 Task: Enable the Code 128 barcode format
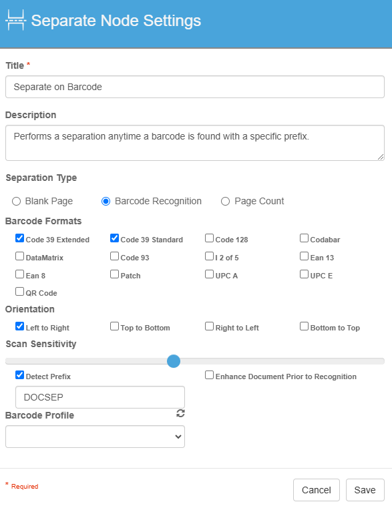pos(210,238)
